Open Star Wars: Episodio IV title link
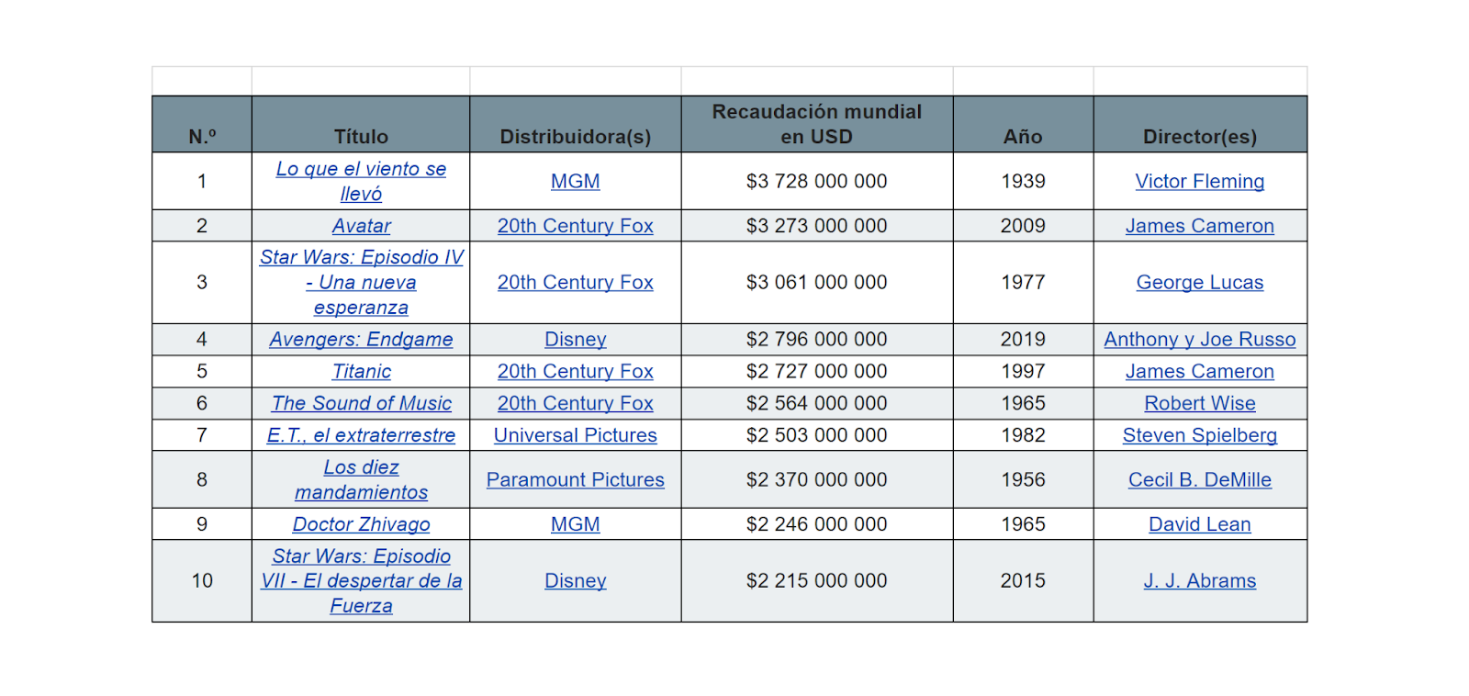 [361, 282]
